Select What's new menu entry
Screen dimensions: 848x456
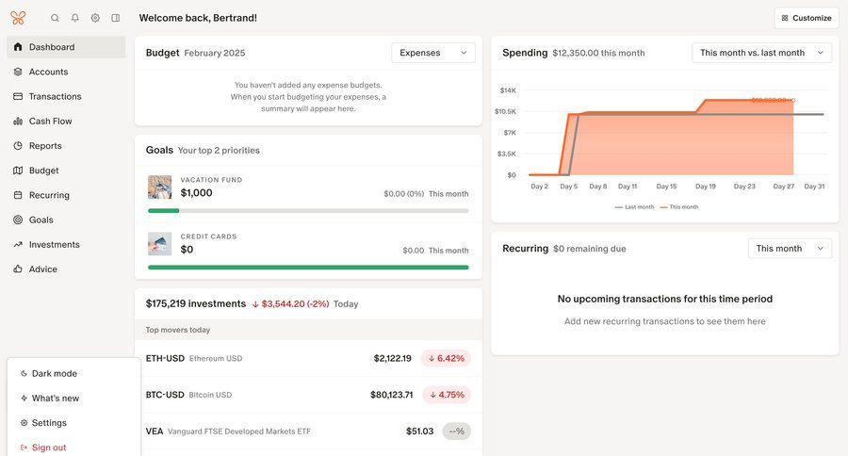[x=55, y=399]
